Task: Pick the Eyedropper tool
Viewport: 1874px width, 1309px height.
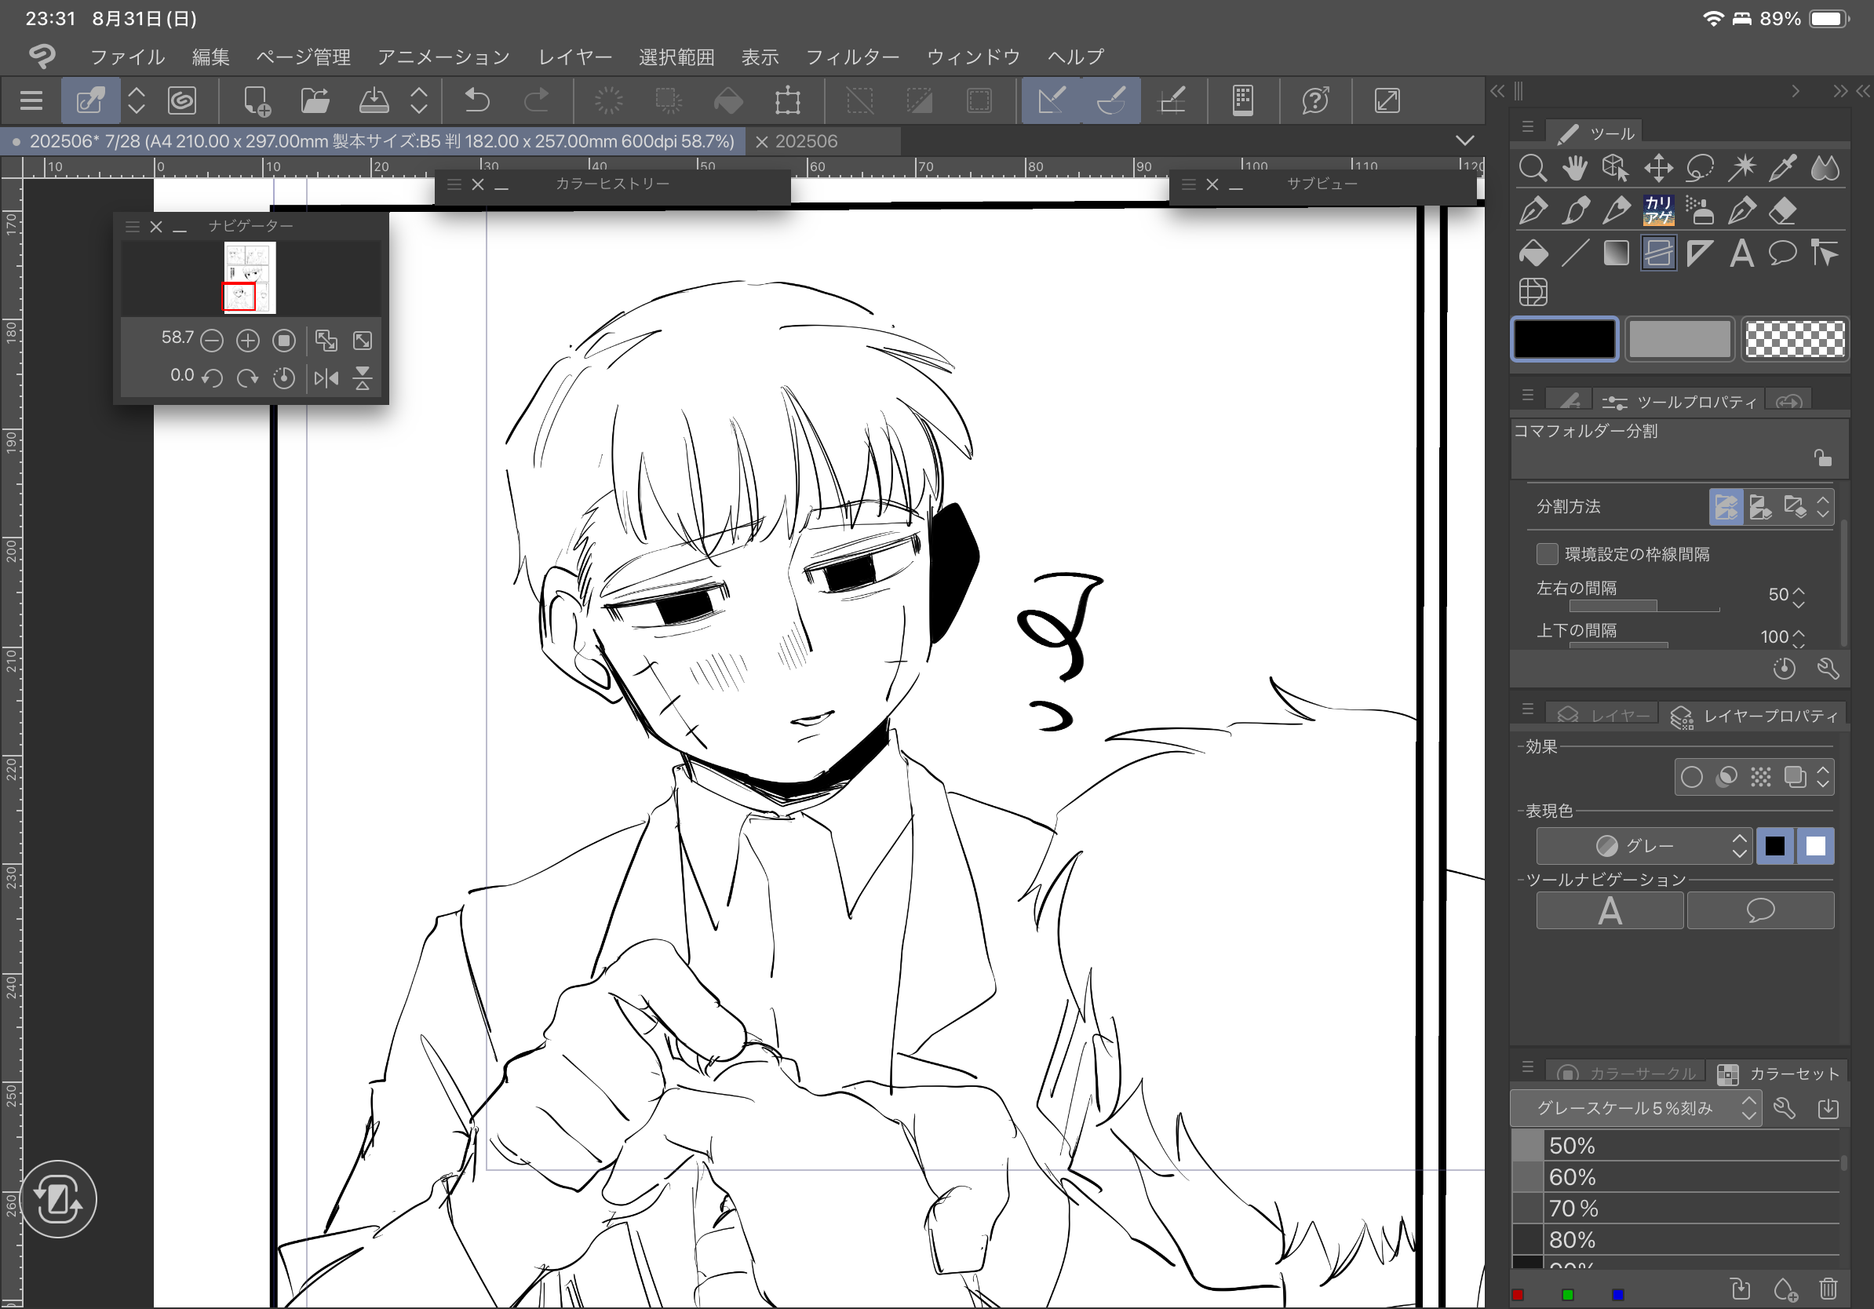Action: click(1781, 168)
